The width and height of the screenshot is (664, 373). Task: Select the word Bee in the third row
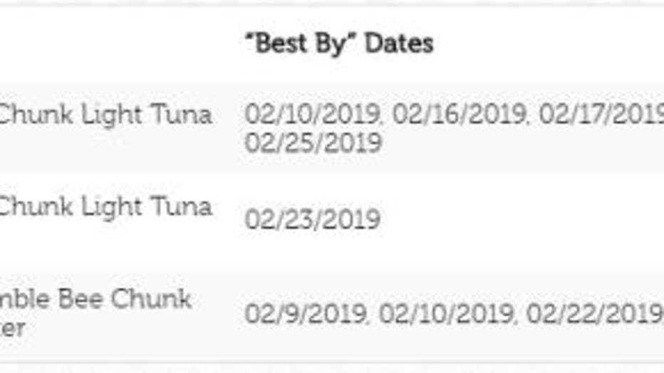81,299
